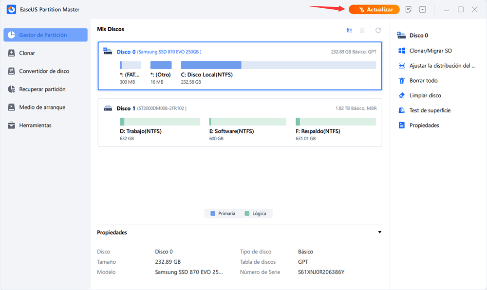Screen dimensions: 487x290
Task: Select the E: Software partition bar
Action: pyautogui.click(x=247, y=122)
